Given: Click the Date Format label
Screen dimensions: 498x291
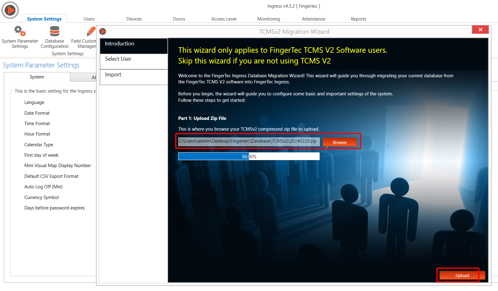Looking at the screenshot, I should pos(37,113).
